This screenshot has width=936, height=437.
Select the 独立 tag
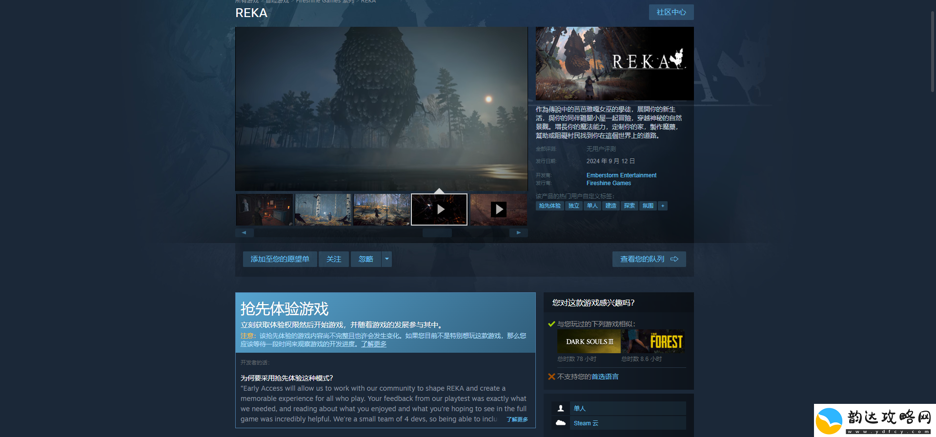point(573,206)
